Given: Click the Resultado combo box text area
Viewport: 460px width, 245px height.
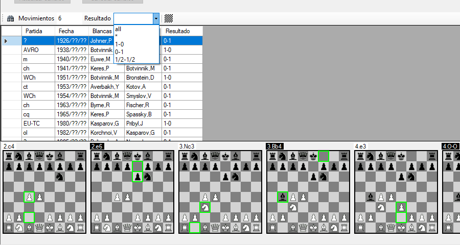Looking at the screenshot, I should [x=133, y=18].
